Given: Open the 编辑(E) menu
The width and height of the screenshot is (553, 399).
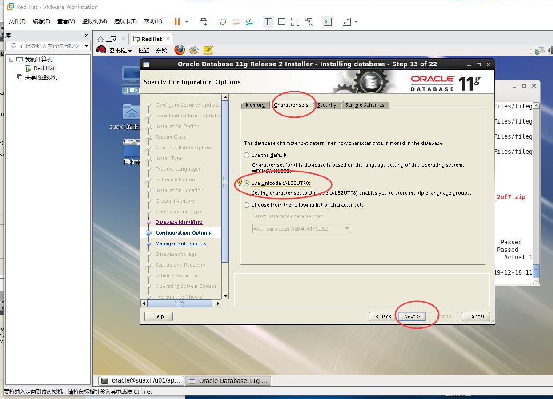Looking at the screenshot, I should (41, 21).
